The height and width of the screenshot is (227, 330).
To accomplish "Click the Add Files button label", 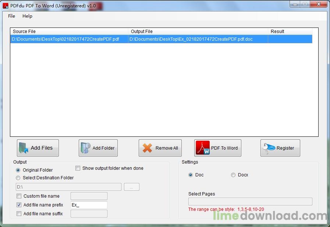I will [42, 148].
